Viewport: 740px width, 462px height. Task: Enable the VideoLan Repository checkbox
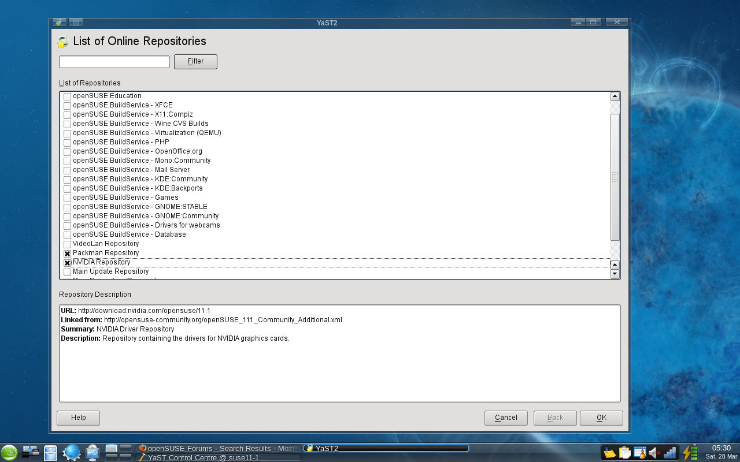point(68,244)
